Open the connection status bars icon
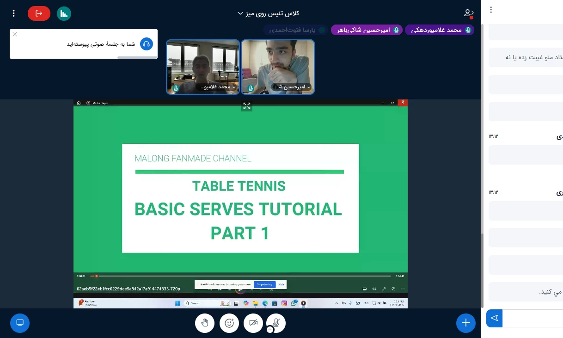Image resolution: width=563 pixels, height=338 pixels. coord(64,13)
